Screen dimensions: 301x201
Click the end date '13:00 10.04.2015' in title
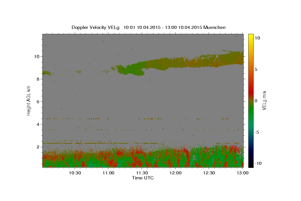click(183, 27)
